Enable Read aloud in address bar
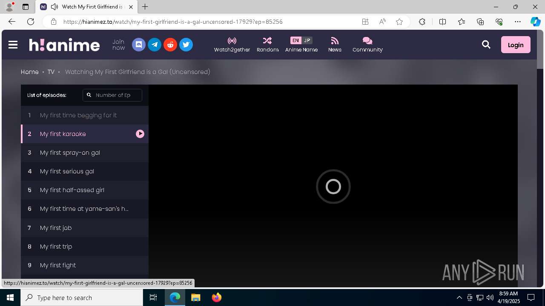 coord(382,22)
